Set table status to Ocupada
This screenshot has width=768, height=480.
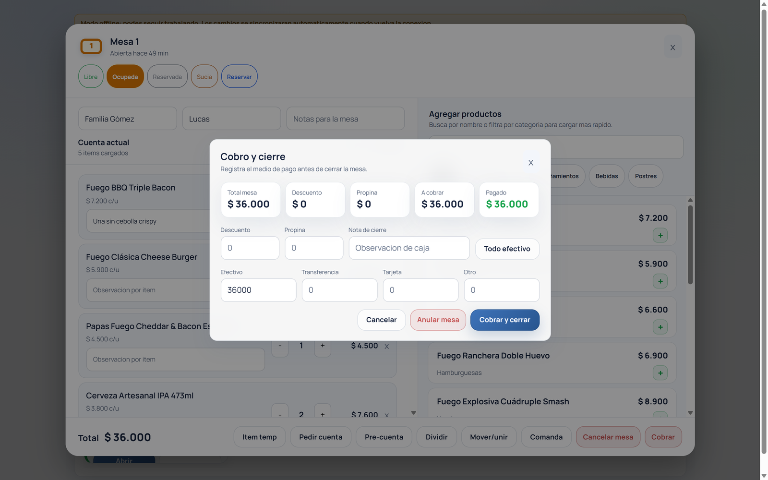(x=125, y=76)
